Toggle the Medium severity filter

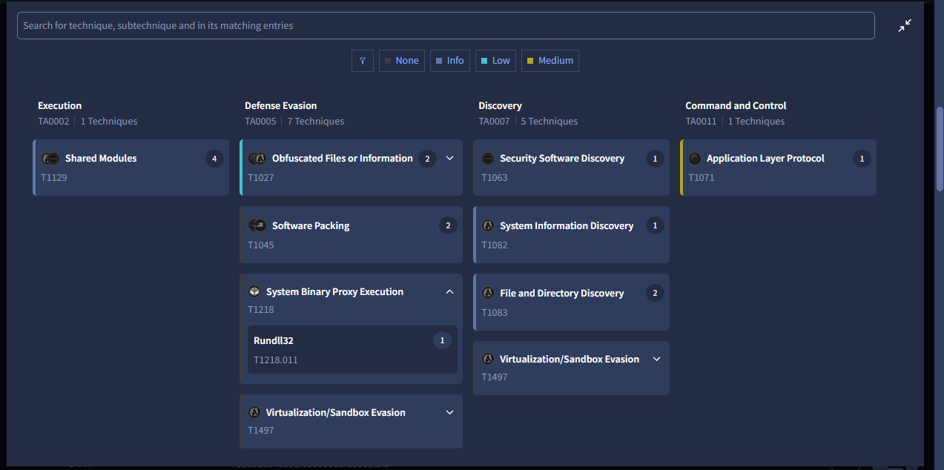(x=550, y=61)
